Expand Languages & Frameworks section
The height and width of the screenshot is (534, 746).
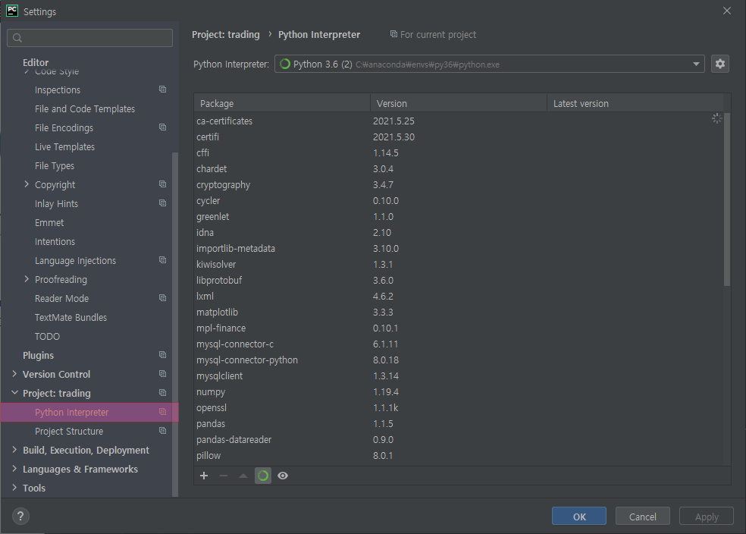tap(14, 469)
